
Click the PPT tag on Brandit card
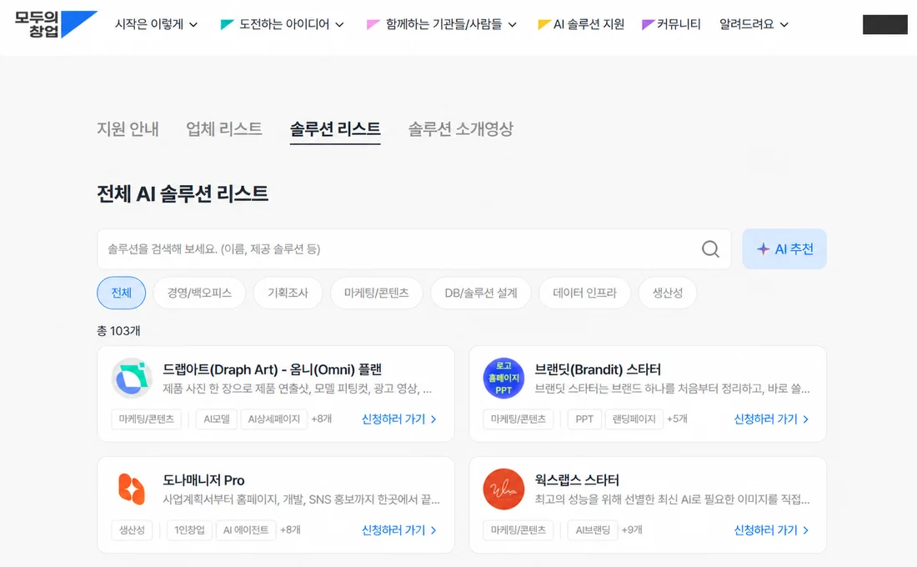pyautogui.click(x=584, y=419)
